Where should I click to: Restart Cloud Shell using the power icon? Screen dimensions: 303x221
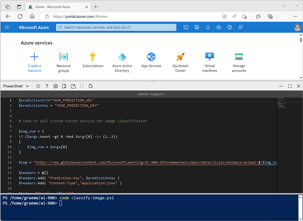pos(38,86)
